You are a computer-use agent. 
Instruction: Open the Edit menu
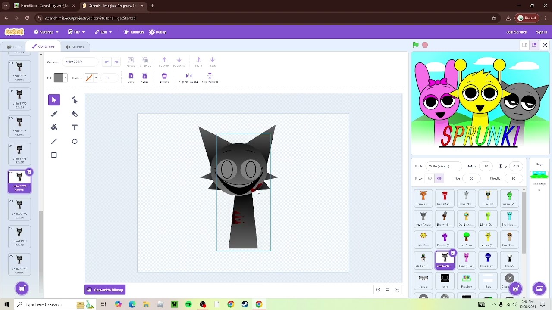pyautogui.click(x=103, y=32)
